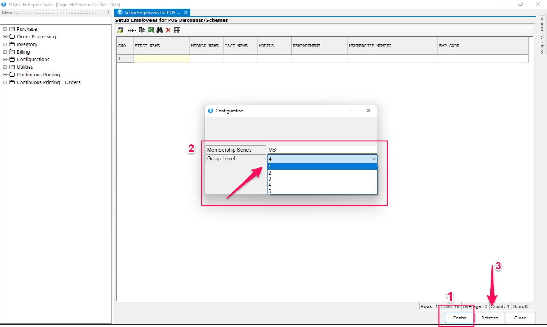Expand the Configurations folder
This screenshot has width=547, height=327.
(x=5, y=60)
